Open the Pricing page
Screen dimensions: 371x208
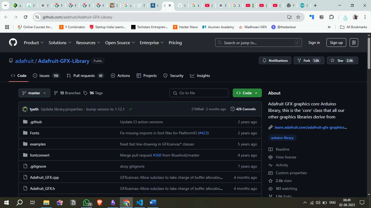click(175, 43)
